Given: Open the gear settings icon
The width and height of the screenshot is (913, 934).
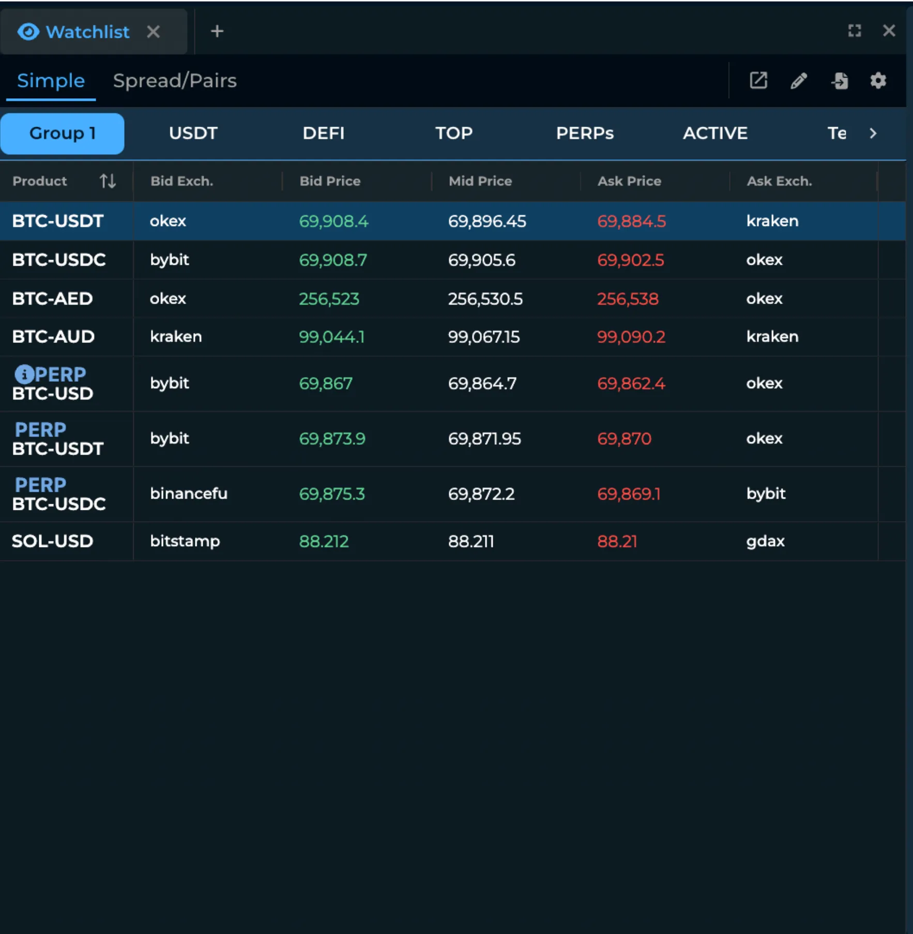Looking at the screenshot, I should point(878,81).
